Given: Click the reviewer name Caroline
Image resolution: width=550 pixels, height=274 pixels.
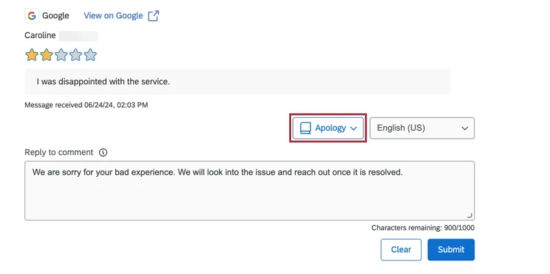Looking at the screenshot, I should [x=41, y=36].
